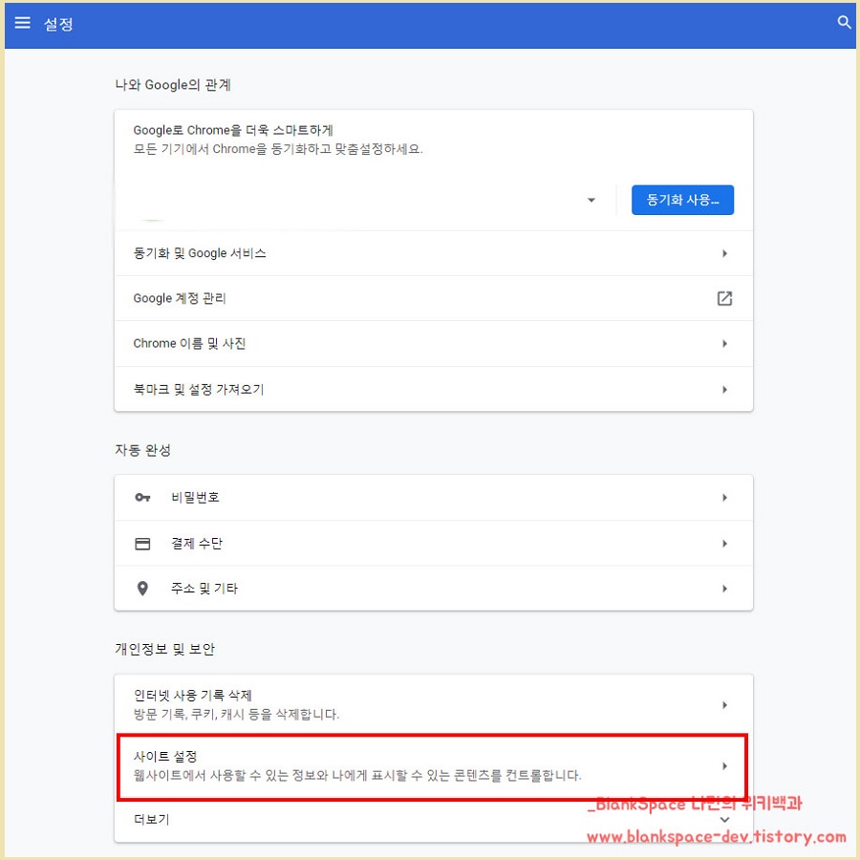The height and width of the screenshot is (860, 860).
Task: Click the 웹사이트에서 사용할 수 있는 정보 description
Action: pyautogui.click(x=357, y=776)
